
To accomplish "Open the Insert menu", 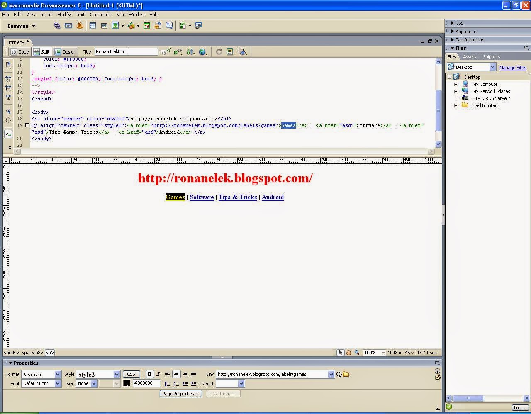I will click(x=46, y=15).
